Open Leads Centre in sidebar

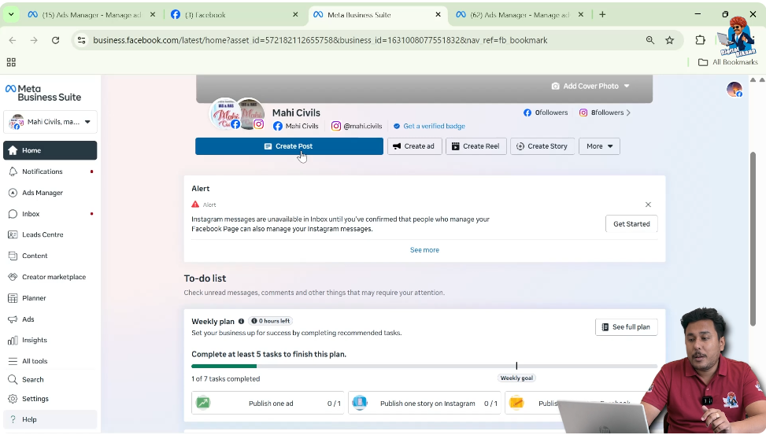[x=50, y=234]
